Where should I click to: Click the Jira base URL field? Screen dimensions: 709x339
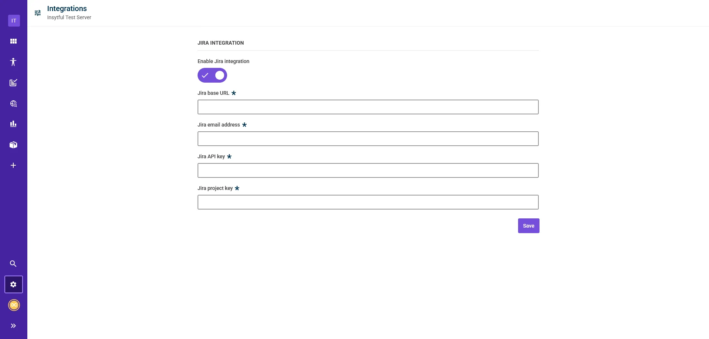click(x=368, y=107)
